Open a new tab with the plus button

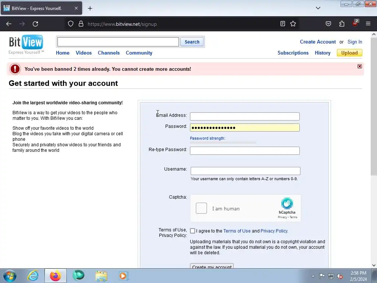pyautogui.click(x=90, y=8)
